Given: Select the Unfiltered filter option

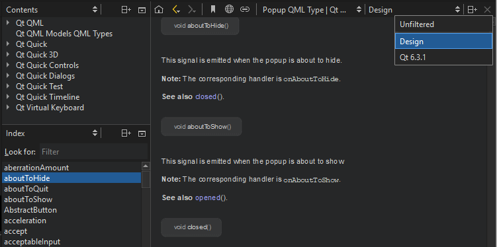Looking at the screenshot, I should coord(443,24).
